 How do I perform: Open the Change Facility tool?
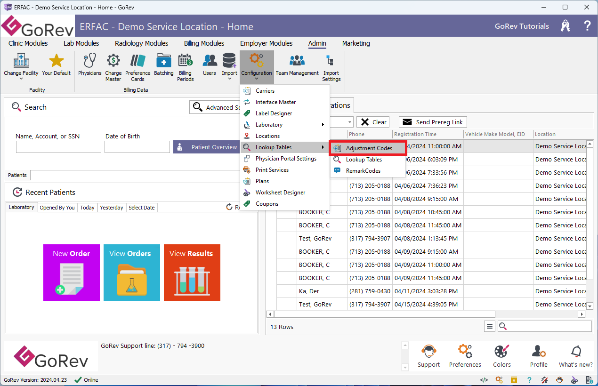[21, 65]
